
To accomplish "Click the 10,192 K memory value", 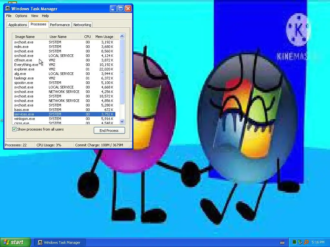I will 106,65.
